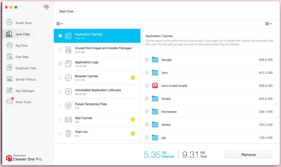The width and height of the screenshot is (281, 167).
Task: Click the Smart Scan radar icon
Action: coord(9,22)
